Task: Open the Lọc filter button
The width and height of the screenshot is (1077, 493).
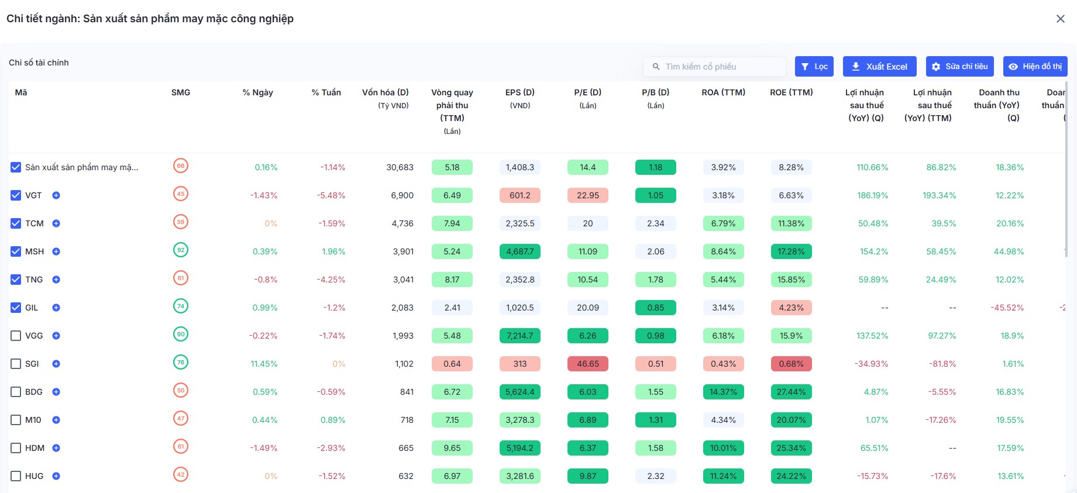Action: (x=814, y=67)
